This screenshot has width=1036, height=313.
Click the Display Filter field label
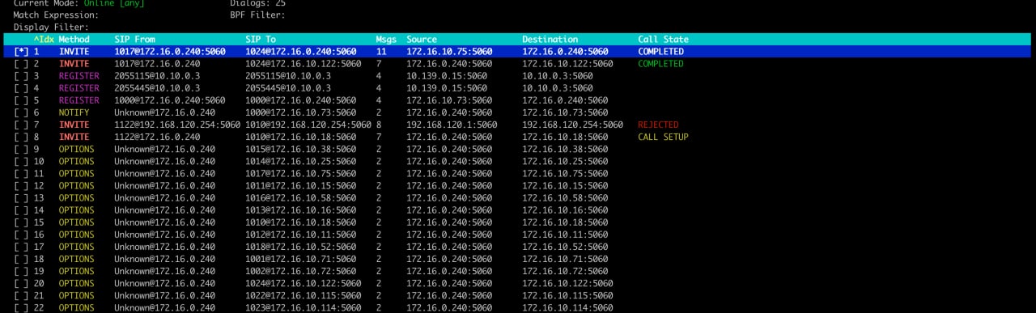[x=51, y=27]
